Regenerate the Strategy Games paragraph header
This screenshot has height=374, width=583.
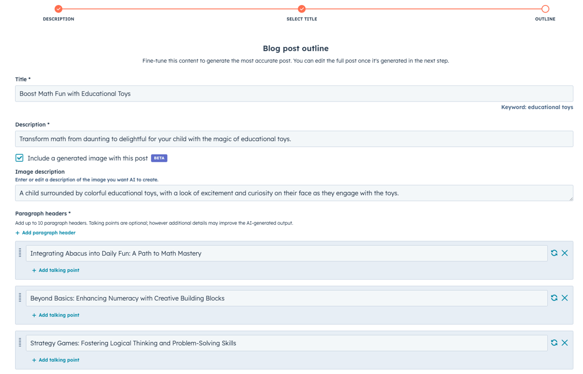coord(554,343)
